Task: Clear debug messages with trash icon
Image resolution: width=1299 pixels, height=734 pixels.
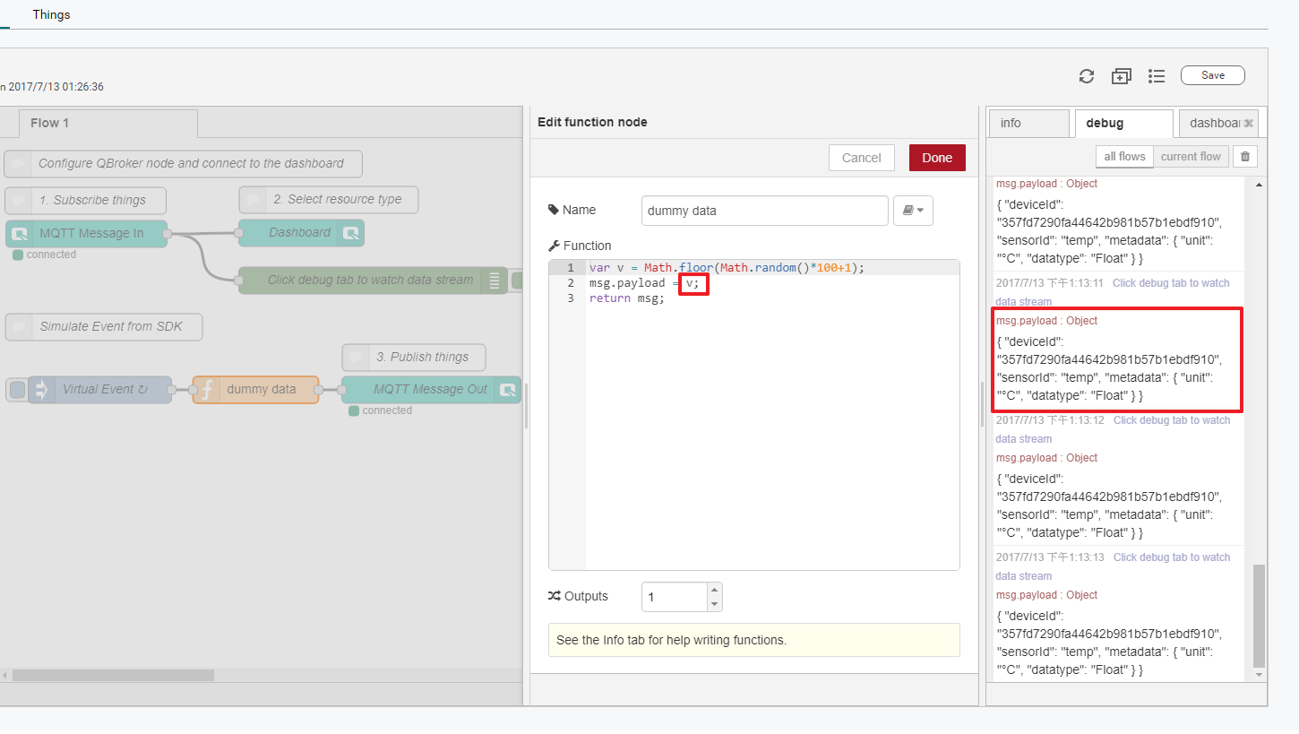Action: click(x=1243, y=157)
